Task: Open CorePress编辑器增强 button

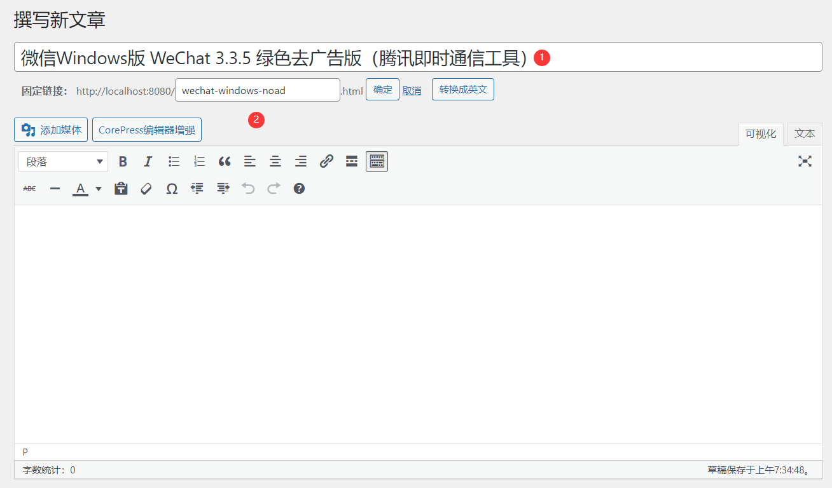Action: click(147, 130)
